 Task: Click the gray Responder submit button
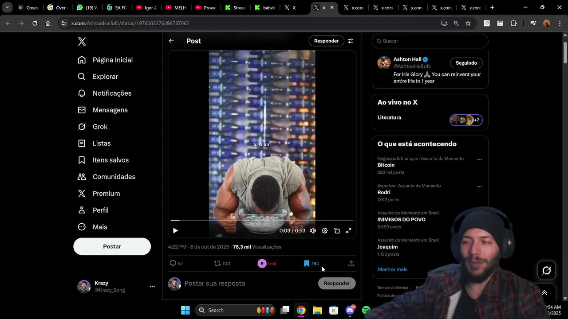point(337,284)
